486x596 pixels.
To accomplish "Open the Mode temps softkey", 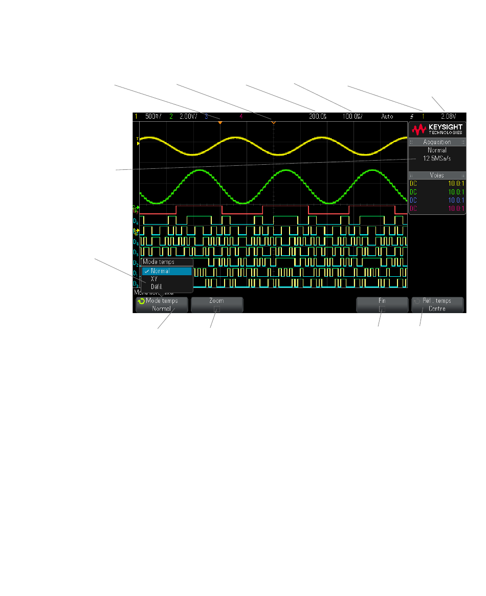I will tap(162, 304).
